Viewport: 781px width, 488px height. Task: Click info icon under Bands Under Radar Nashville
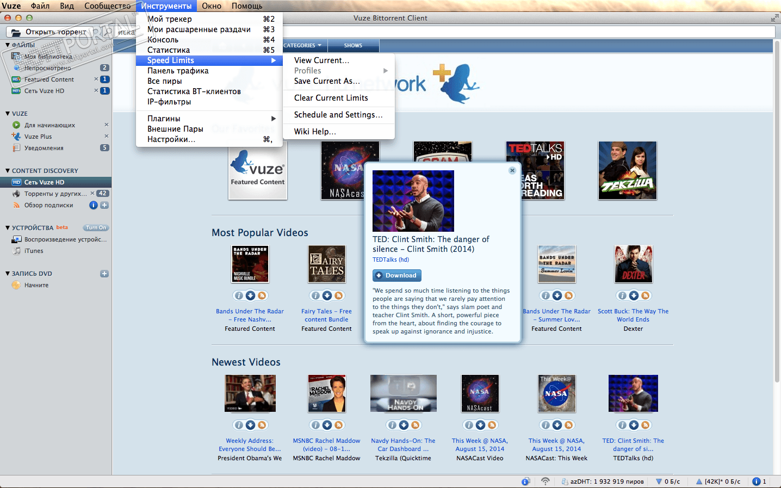pos(239,295)
